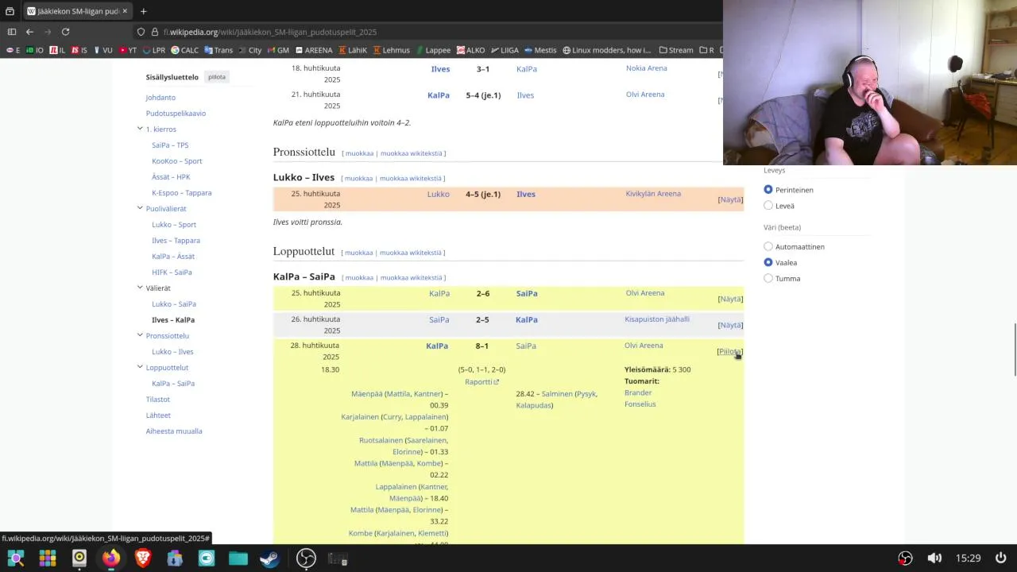Open Steam from the taskbar
Viewport: 1017px width, 572px height.
point(270,558)
